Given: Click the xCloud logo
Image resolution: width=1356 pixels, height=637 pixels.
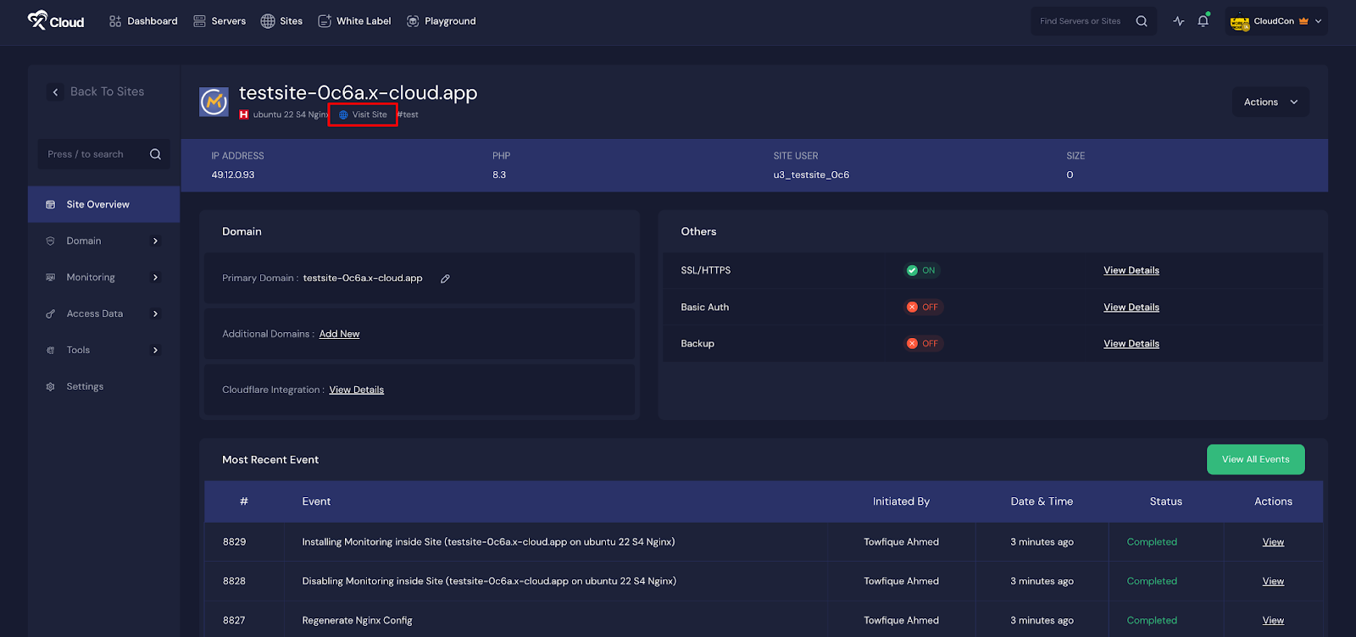Looking at the screenshot, I should click(56, 21).
